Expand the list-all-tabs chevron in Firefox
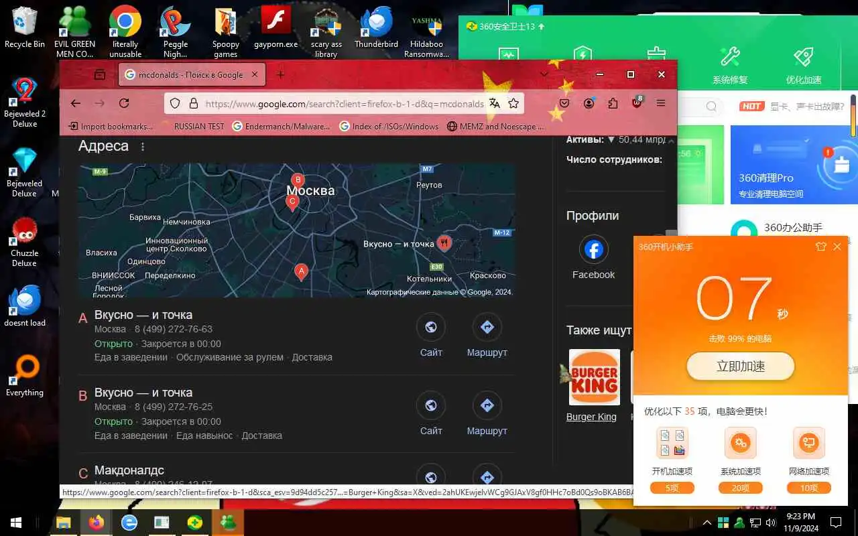858x536 pixels. (x=544, y=74)
